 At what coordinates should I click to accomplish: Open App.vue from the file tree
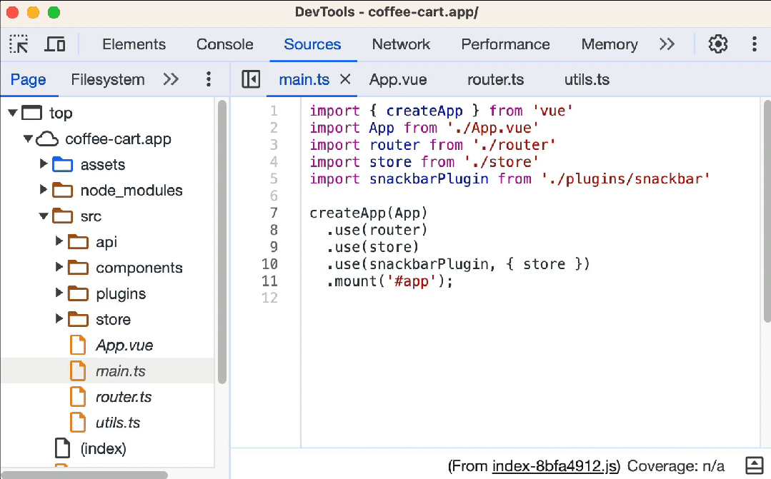124,346
